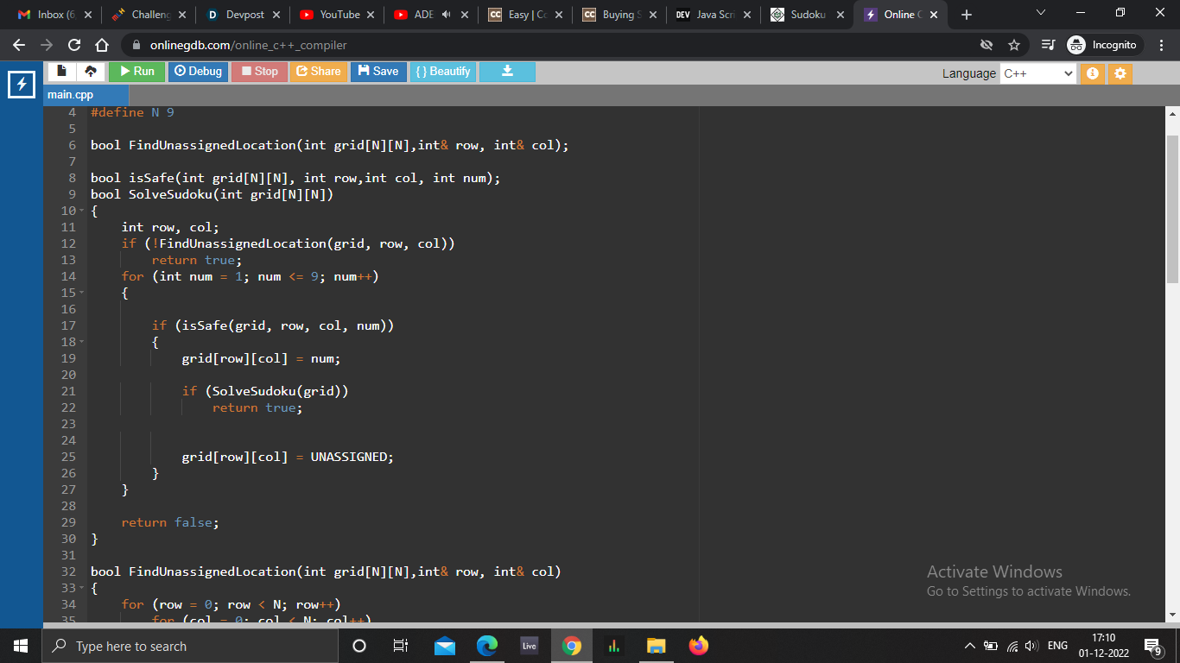This screenshot has width=1180, height=663.
Task: Share the current program
Action: point(318,72)
